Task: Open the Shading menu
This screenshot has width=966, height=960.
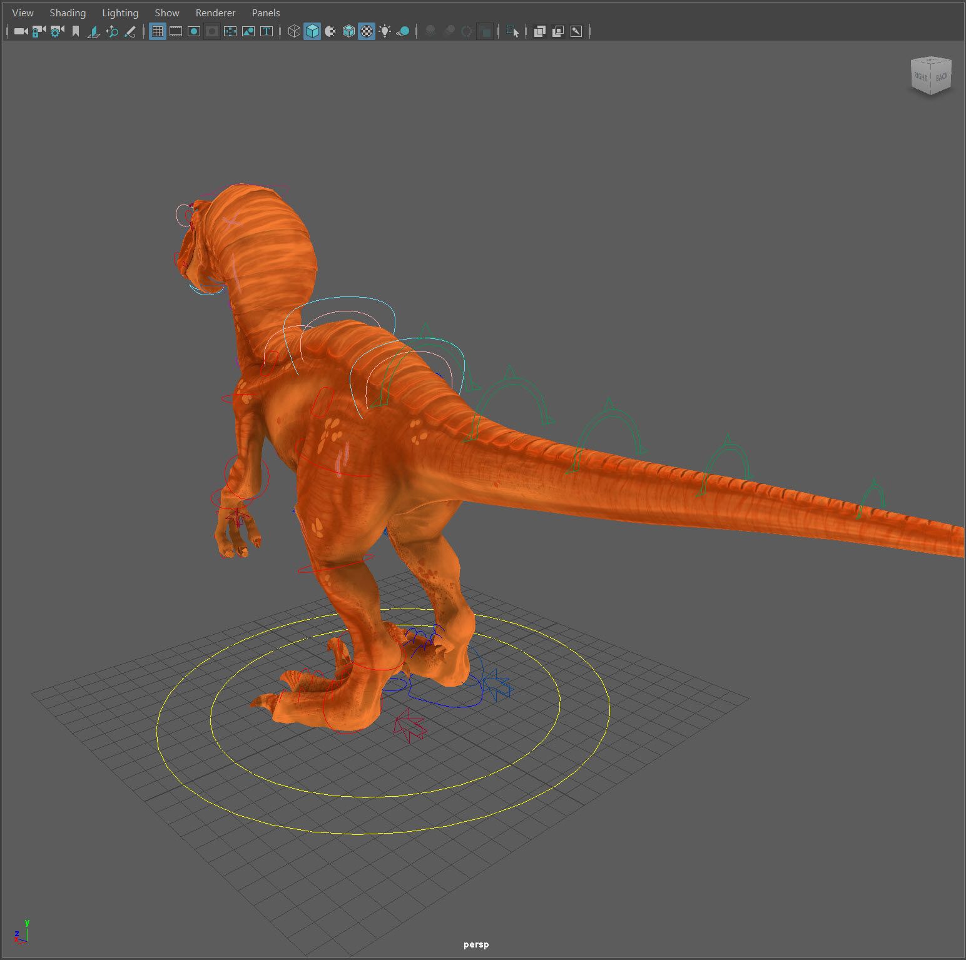Action: 68,13
